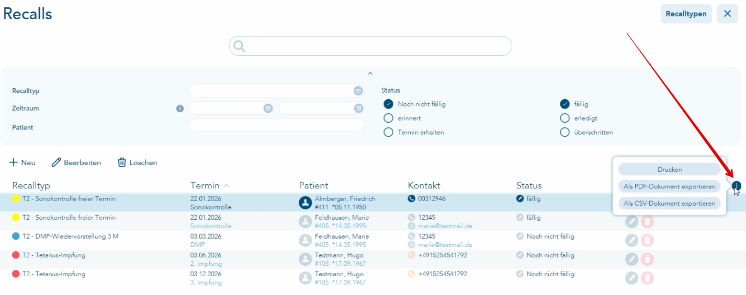Open the Zeitraum end date calendar icon
The height and width of the screenshot is (295, 746).
(358, 109)
